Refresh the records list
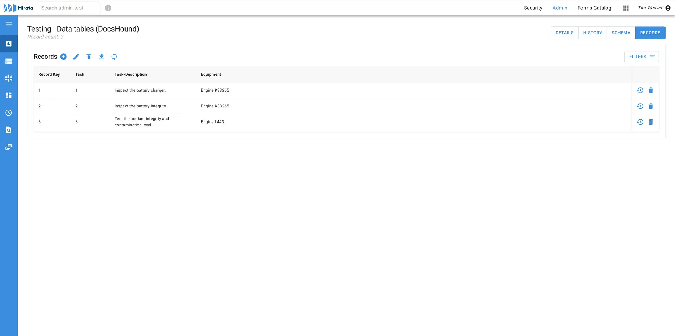Image resolution: width=675 pixels, height=336 pixels. pyautogui.click(x=114, y=57)
